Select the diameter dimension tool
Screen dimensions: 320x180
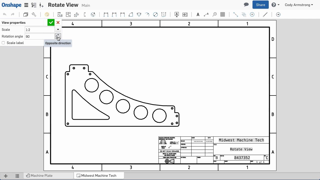(x=155, y=14)
